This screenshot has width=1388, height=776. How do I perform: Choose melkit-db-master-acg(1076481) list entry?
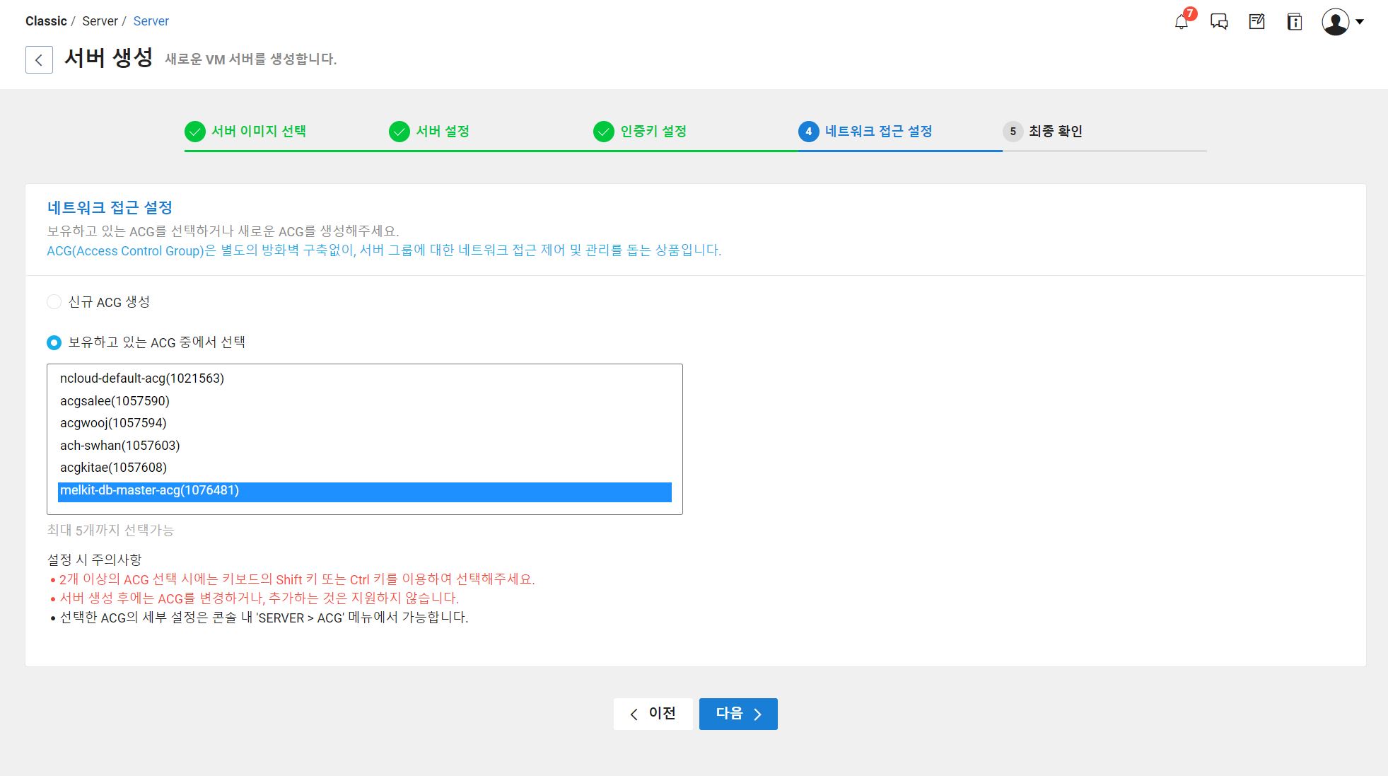click(x=149, y=491)
